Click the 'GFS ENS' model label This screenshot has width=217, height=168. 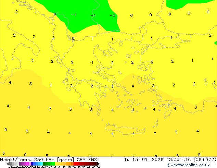click(87, 160)
